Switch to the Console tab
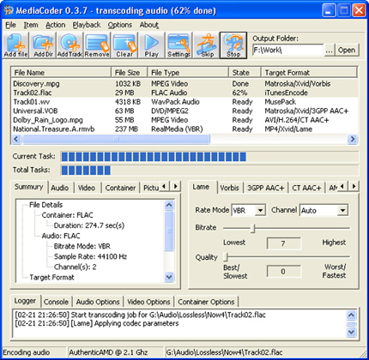Image resolution: width=369 pixels, height=360 pixels. (x=56, y=302)
